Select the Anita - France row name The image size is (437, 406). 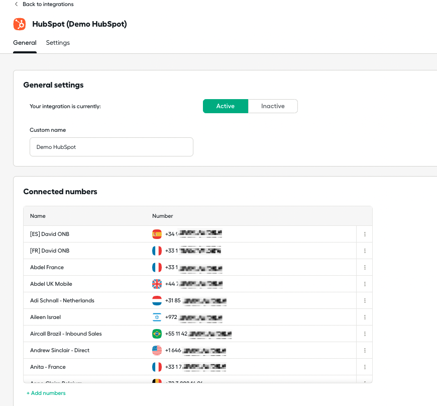coord(48,367)
